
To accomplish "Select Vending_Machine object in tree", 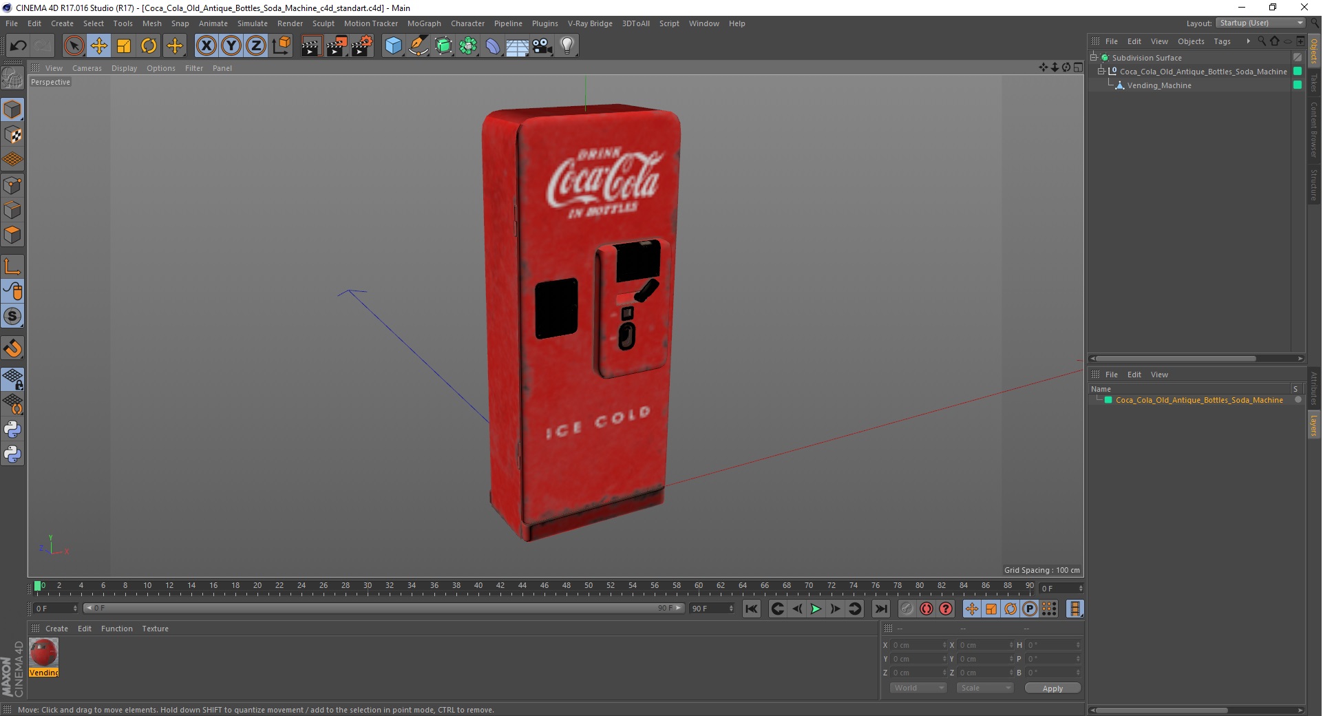I will point(1158,85).
